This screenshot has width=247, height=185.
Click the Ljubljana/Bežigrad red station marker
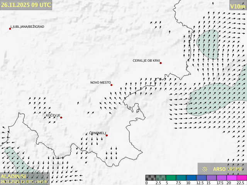click(x=10, y=29)
